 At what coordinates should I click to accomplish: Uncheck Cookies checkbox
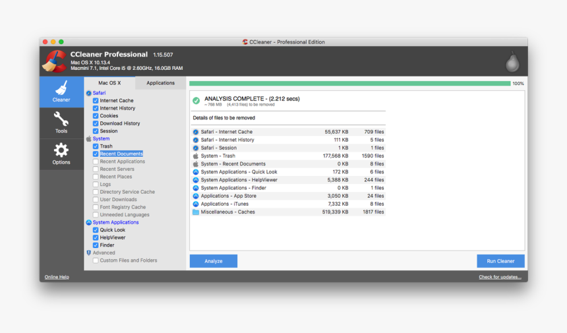tap(96, 115)
